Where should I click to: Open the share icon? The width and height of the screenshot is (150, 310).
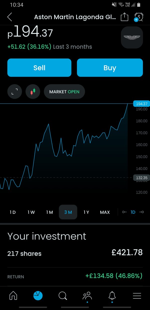click(x=124, y=17)
